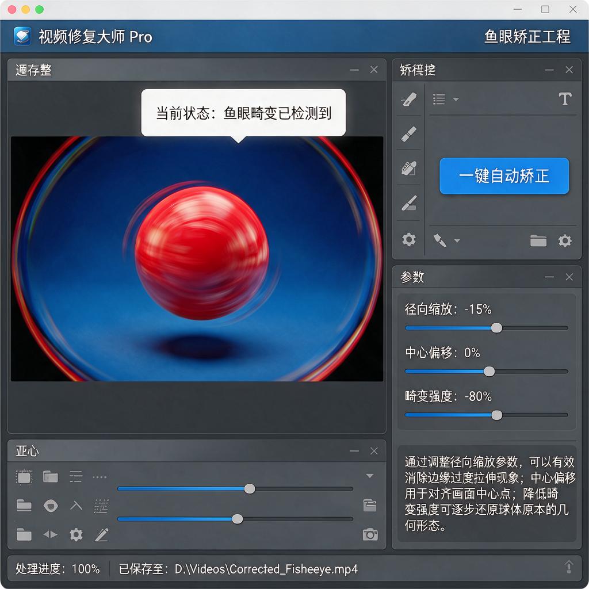Click the 当前状态：鱼眼畸变已检测到 tooltip
The height and width of the screenshot is (589, 589).
[x=243, y=113]
